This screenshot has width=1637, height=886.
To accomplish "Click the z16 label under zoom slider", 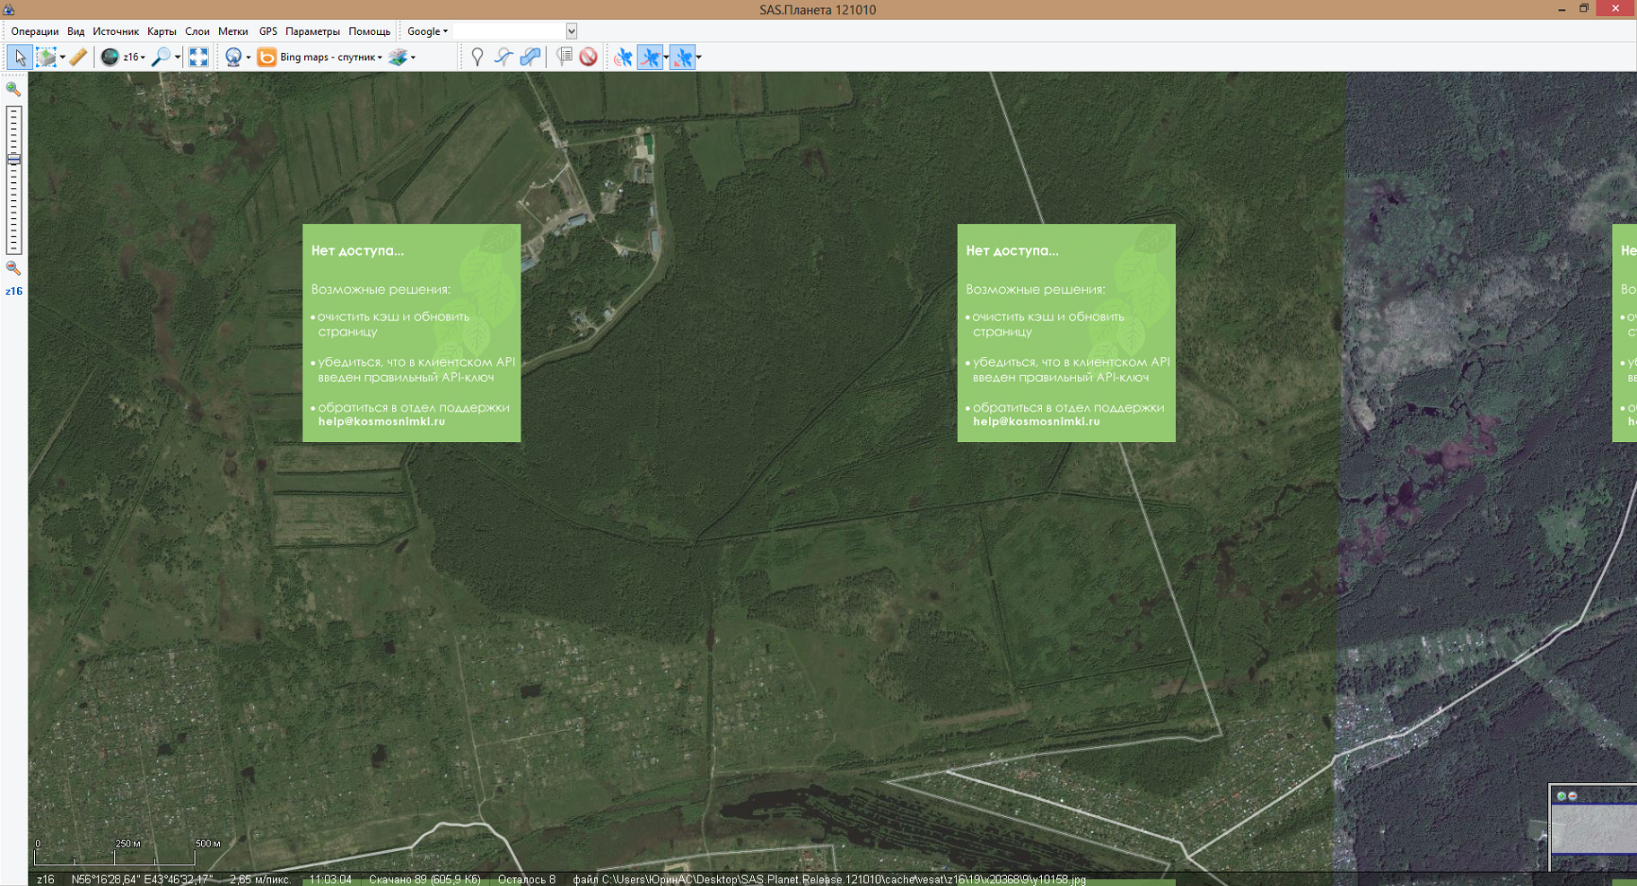I will click(x=13, y=291).
